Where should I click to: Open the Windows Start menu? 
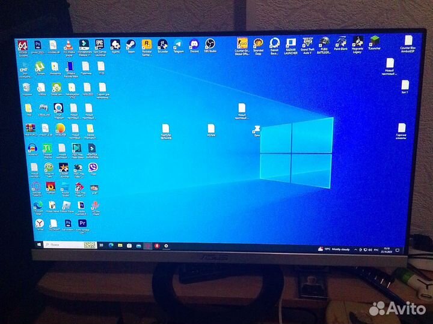tap(39, 245)
